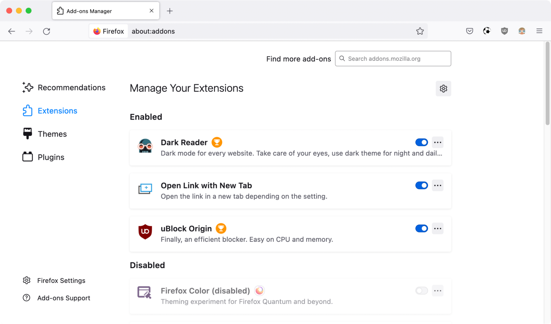551x324 pixels.
Task: Open the Open Link with New Tab details
Action: 206,185
